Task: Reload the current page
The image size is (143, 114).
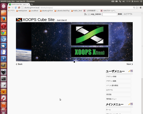Action: click(16, 8)
